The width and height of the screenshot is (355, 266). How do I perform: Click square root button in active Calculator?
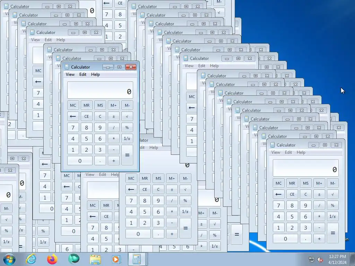127,116
